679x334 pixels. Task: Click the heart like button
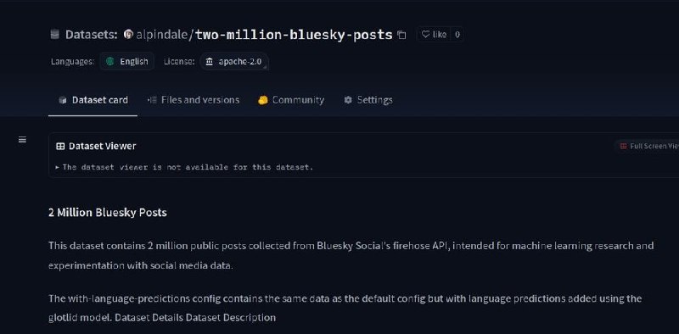click(434, 34)
